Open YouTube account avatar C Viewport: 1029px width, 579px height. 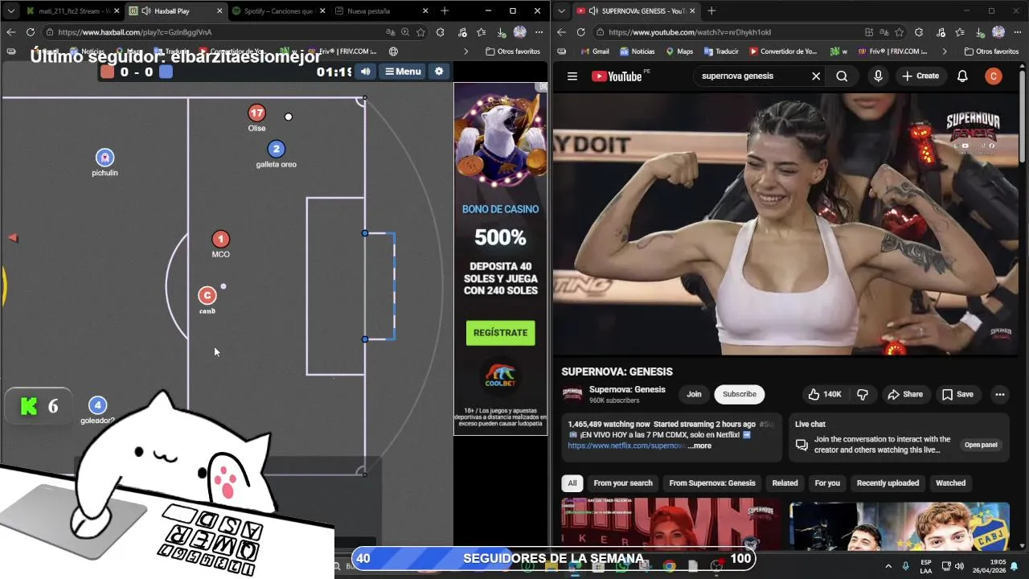(994, 76)
